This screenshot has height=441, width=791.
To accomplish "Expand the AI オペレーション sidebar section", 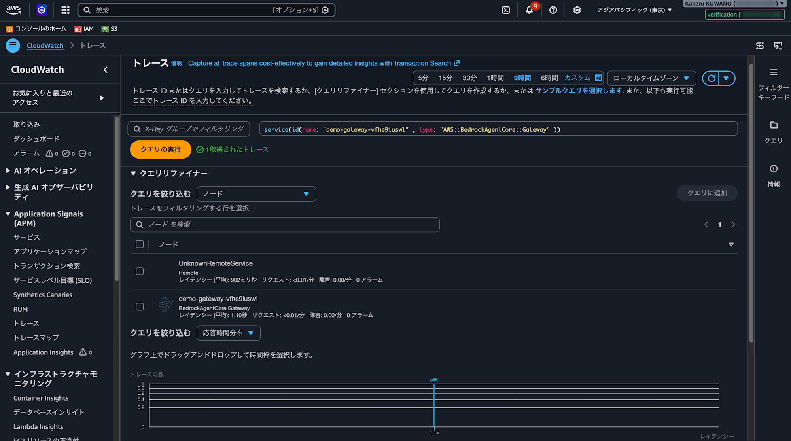I will click(8, 170).
